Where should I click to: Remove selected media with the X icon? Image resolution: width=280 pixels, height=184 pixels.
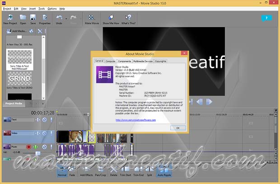[x=40, y=31]
